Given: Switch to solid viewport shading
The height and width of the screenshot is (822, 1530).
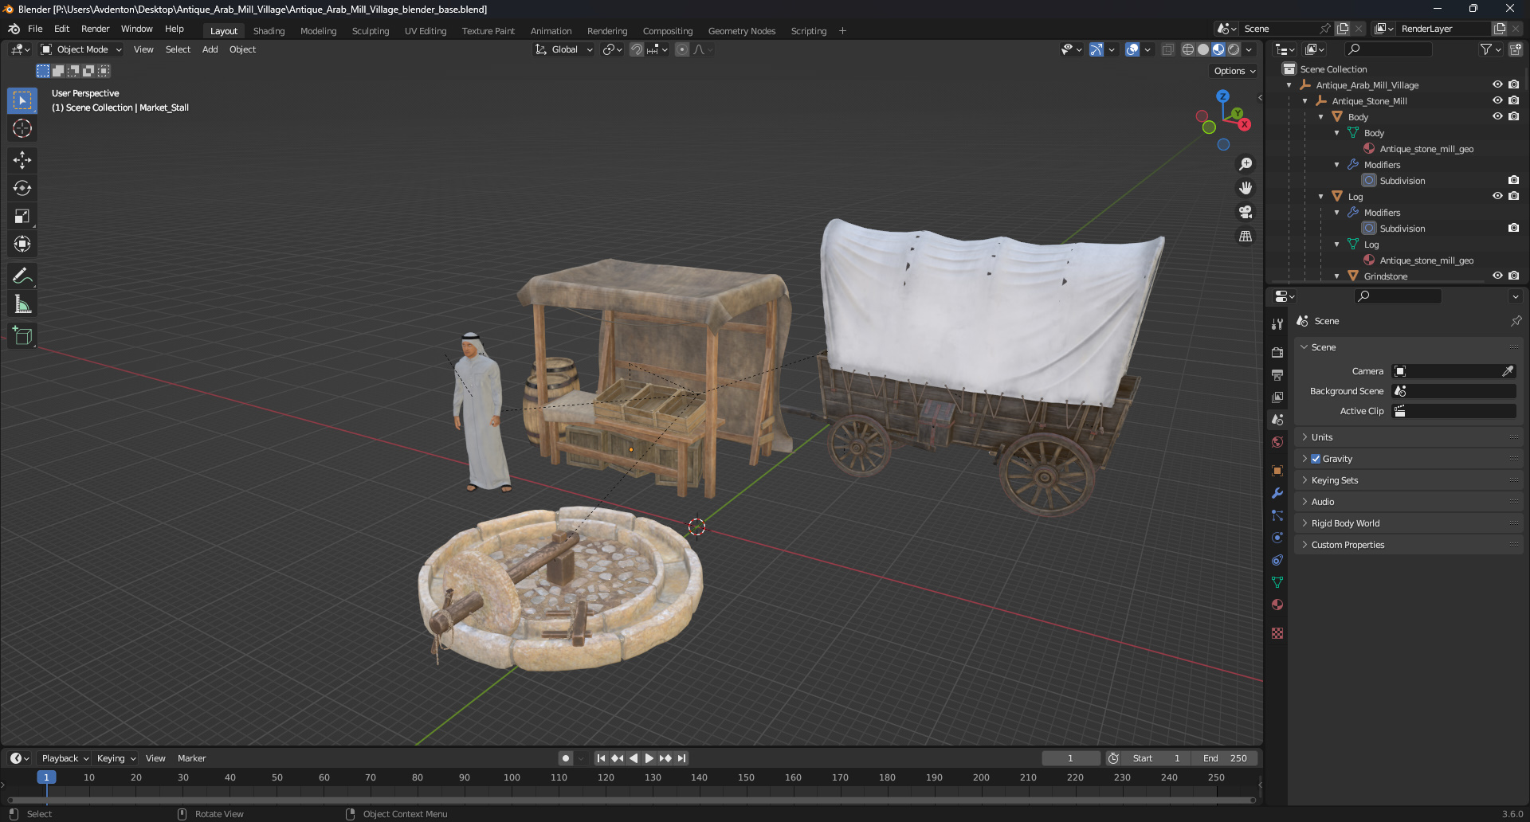Looking at the screenshot, I should tap(1203, 49).
